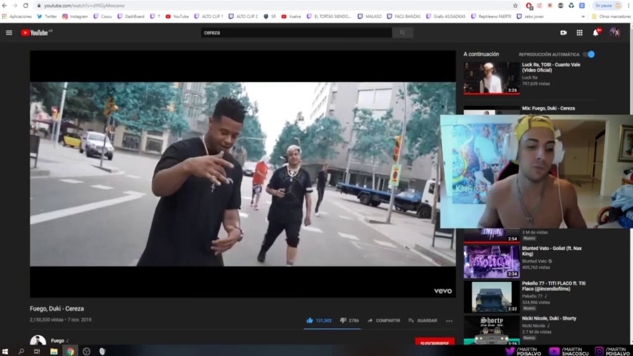633x356 pixels.
Task: Open the account avatar menu
Action: (x=615, y=33)
